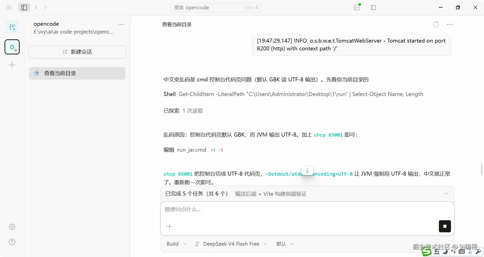Expand the Shell Get-ChildItem command row
Viewport: 484px width, 257px height.
pyautogui.click(x=293, y=94)
